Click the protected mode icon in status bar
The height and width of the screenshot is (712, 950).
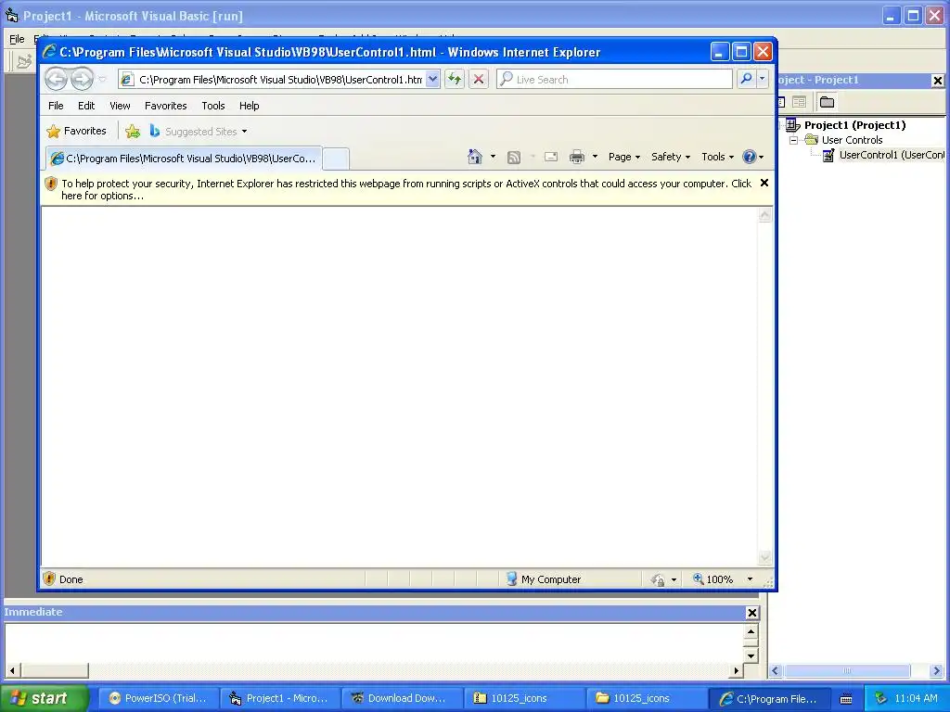tap(658, 579)
